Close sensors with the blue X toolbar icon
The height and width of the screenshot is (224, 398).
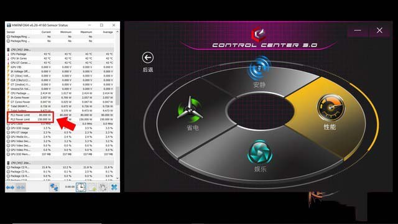(114, 187)
